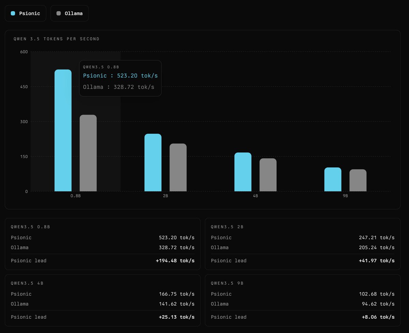409x333 pixels.
Task: Click the 150 y-axis value
Action: [x=24, y=157]
